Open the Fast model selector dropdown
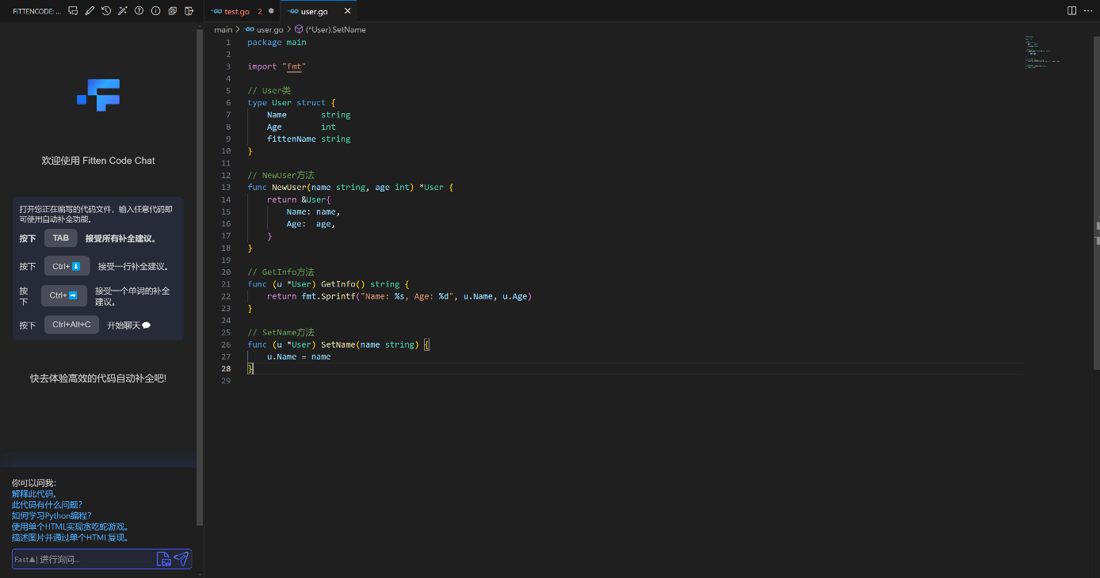This screenshot has height=578, width=1100. click(x=24, y=560)
